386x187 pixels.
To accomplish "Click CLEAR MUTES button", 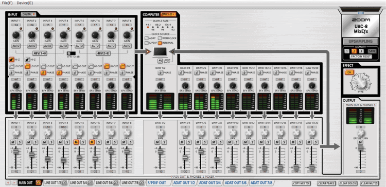I will click(369, 183).
